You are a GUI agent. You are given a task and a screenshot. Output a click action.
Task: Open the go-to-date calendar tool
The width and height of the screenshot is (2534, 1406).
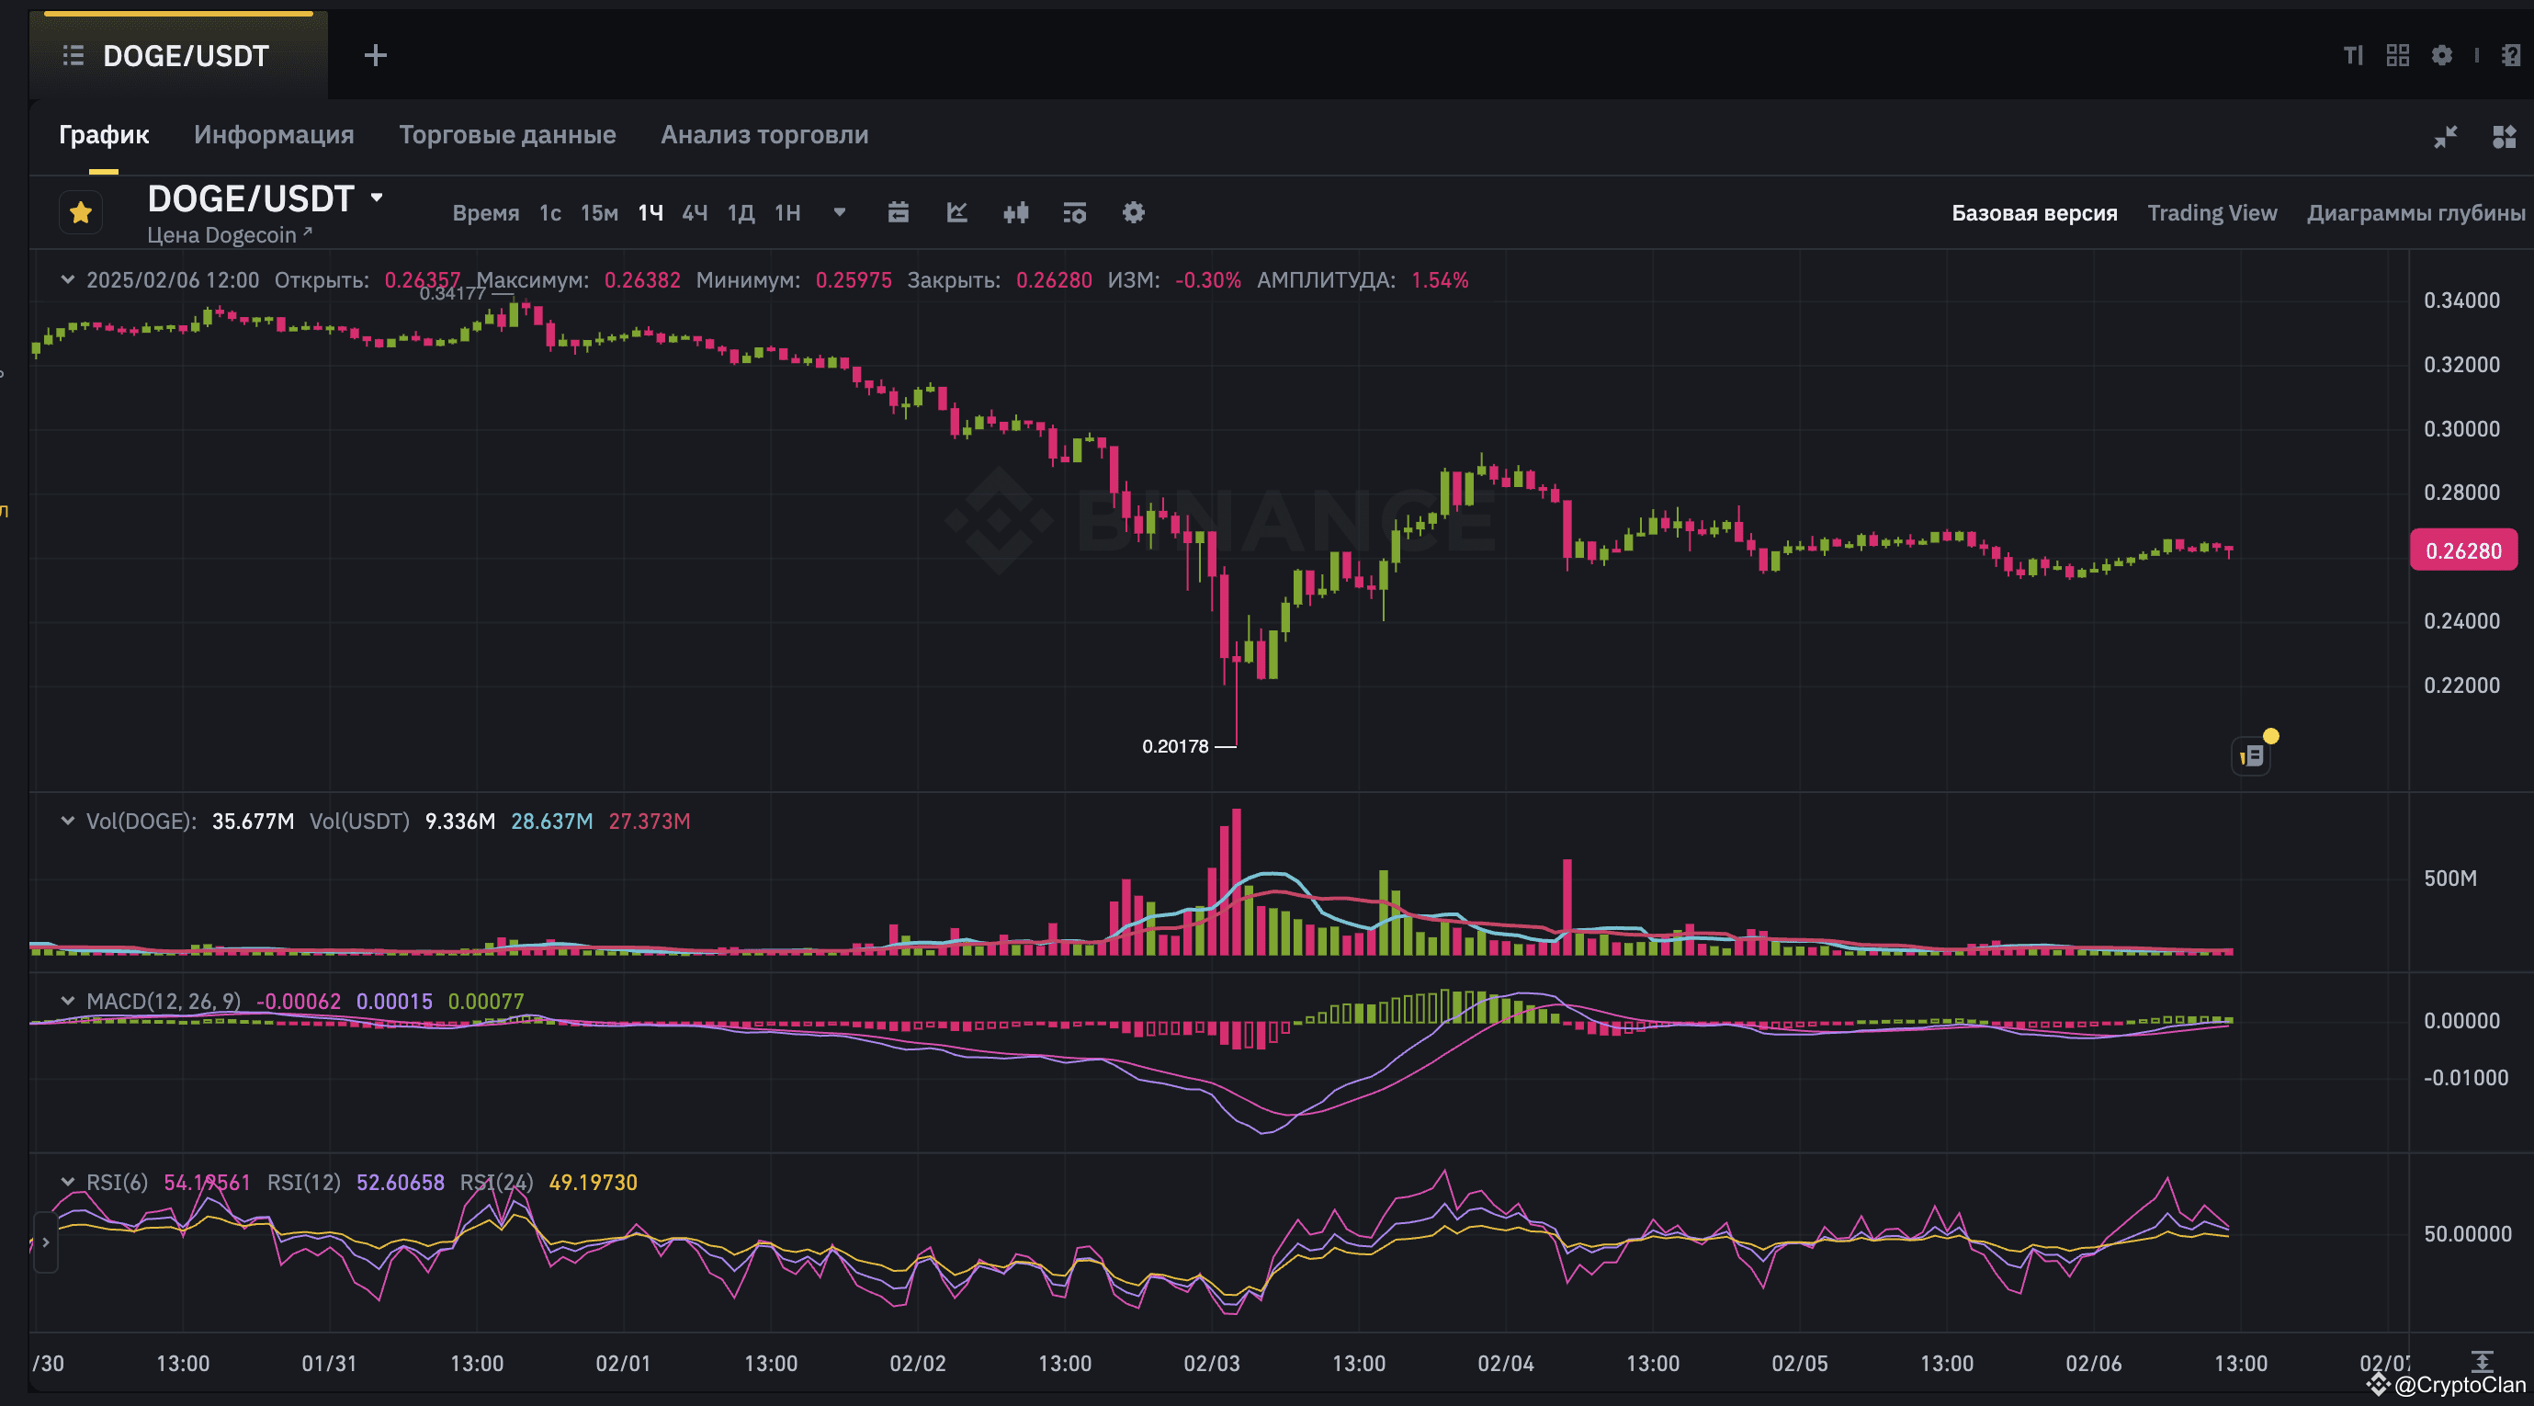coord(897,212)
